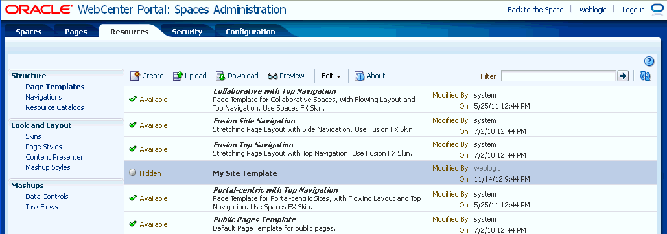Click the Oracle logo
The height and width of the screenshot is (234, 667).
pos(39,9)
